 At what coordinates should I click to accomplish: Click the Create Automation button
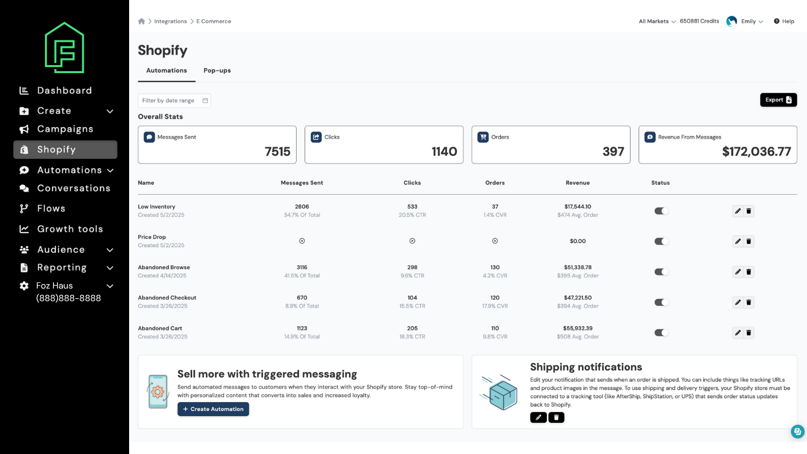[x=213, y=409]
